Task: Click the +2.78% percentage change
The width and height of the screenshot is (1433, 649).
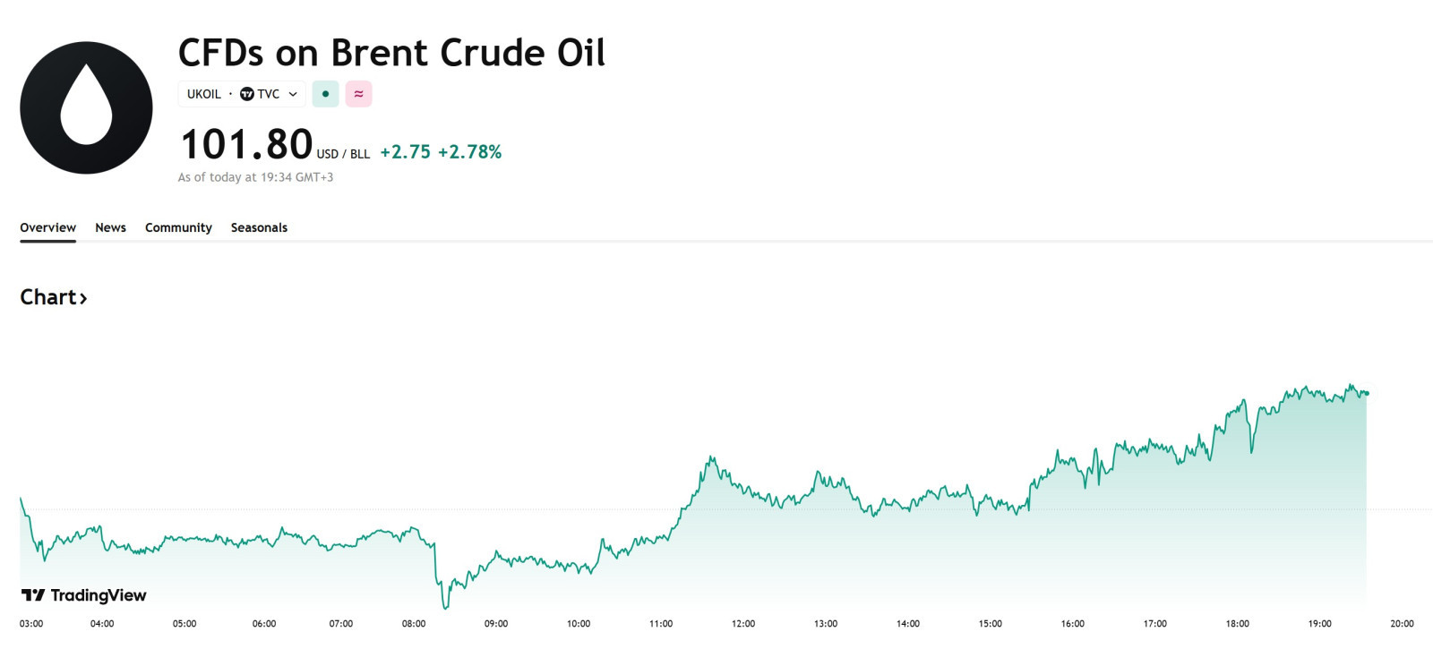Action: [469, 152]
